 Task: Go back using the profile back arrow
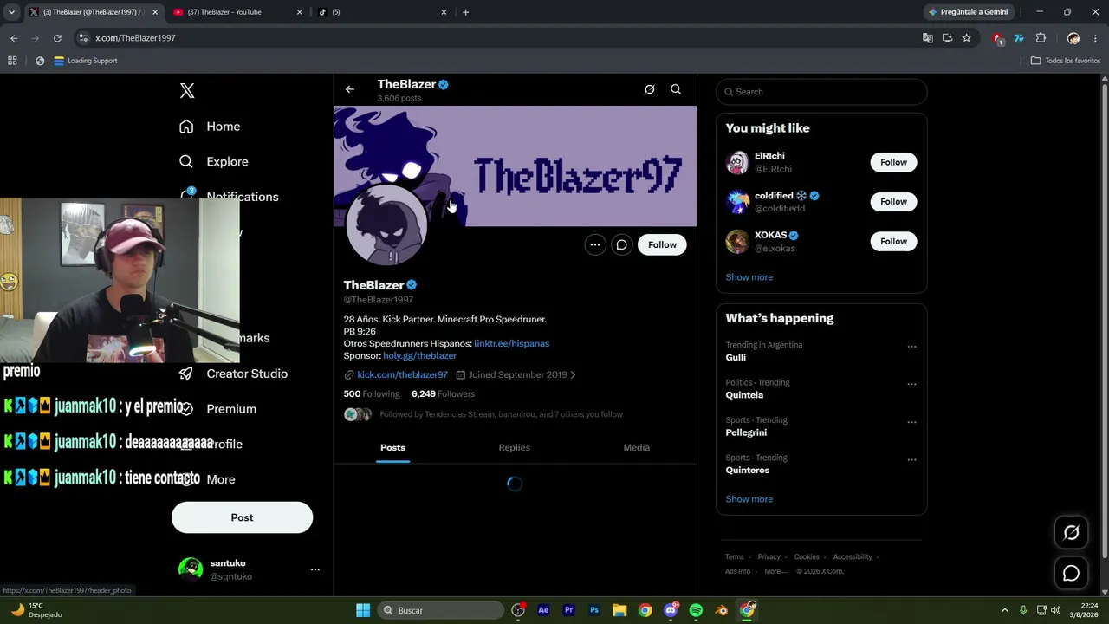pyautogui.click(x=350, y=89)
